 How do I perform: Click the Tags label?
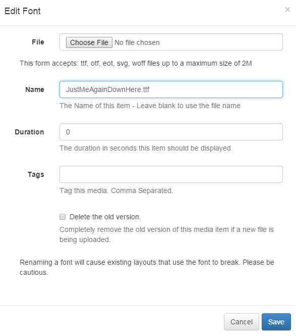tap(36, 174)
